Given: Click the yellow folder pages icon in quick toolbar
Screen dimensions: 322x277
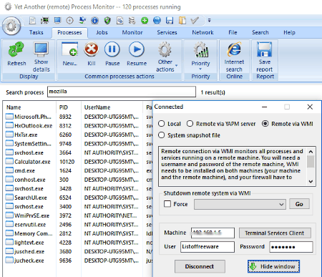Looking at the screenshot, I should (x=182, y=21).
